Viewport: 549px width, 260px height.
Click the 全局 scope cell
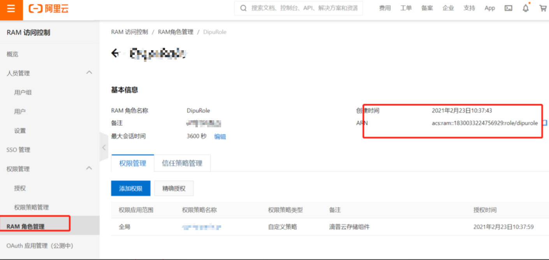(x=124, y=227)
